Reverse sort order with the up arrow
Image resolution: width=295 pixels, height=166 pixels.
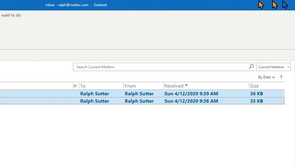(x=281, y=77)
